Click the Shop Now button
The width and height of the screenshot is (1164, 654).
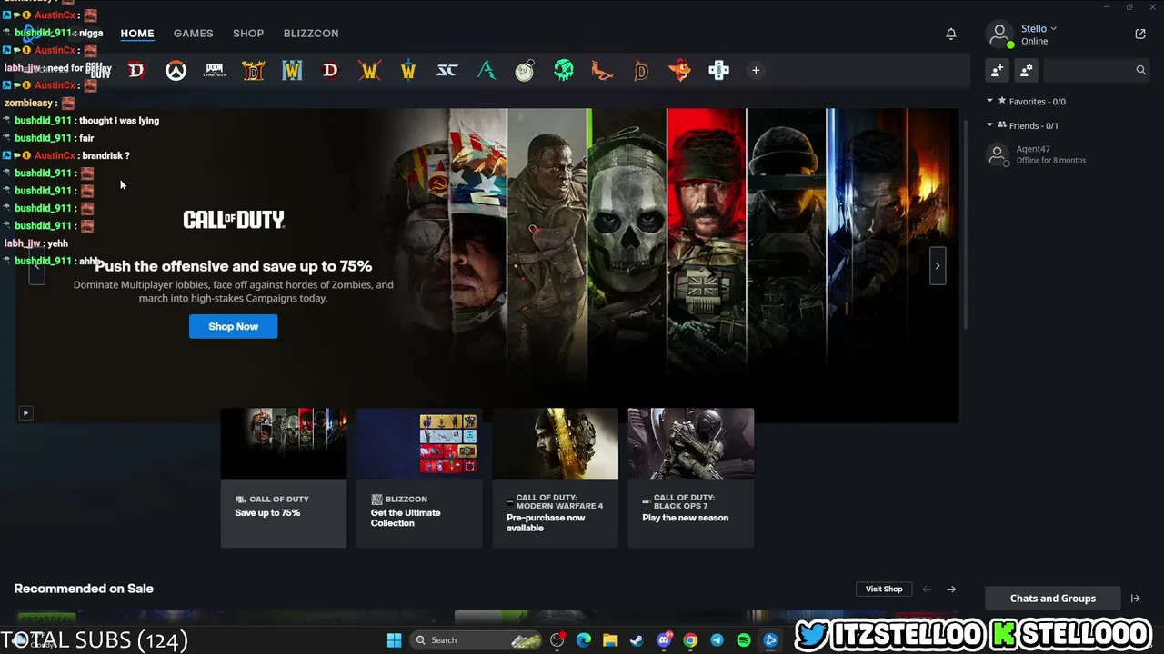(x=233, y=327)
